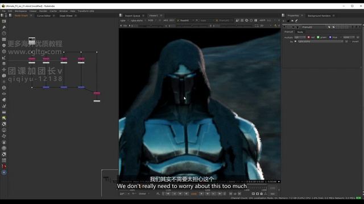
Task: Click the Channel nodes toolbar icon
Action: pyautogui.click(x=4, y=39)
